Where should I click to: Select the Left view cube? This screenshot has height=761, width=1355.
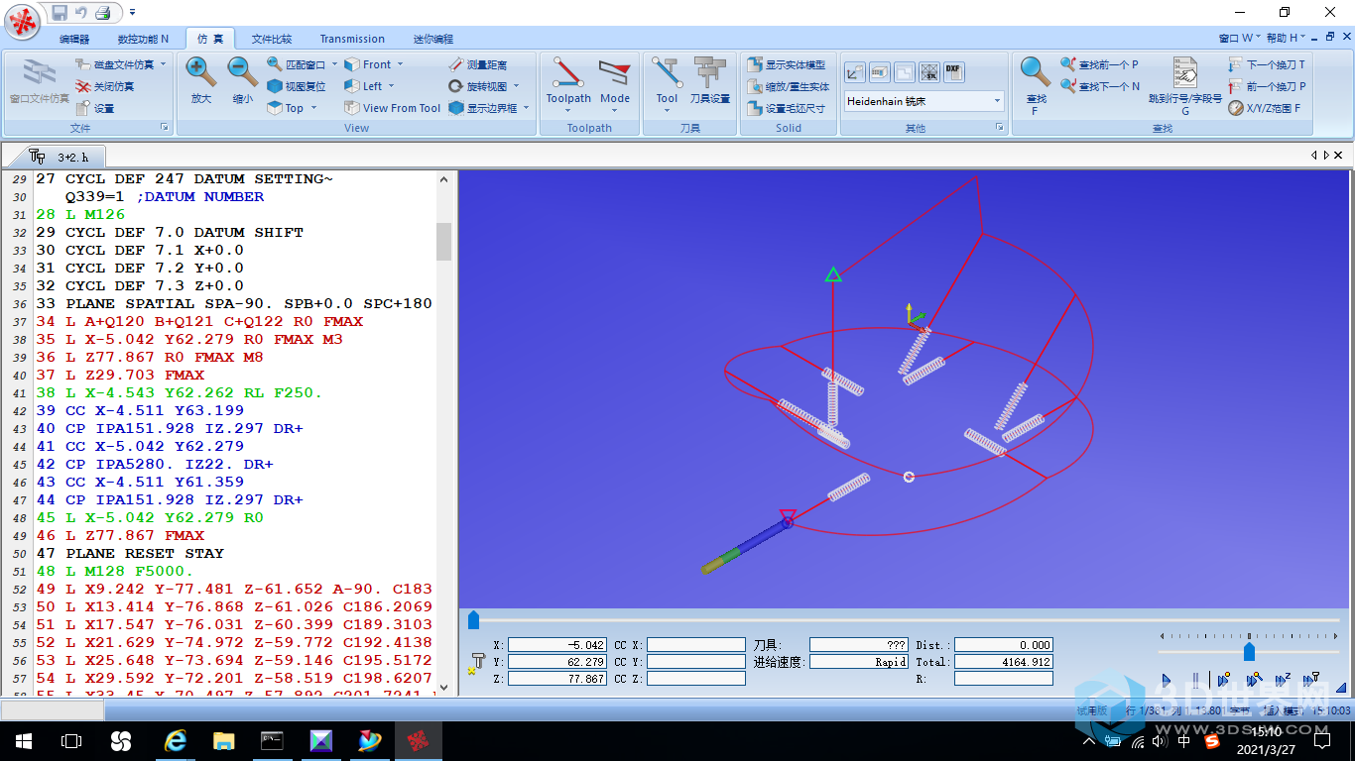pyautogui.click(x=363, y=86)
